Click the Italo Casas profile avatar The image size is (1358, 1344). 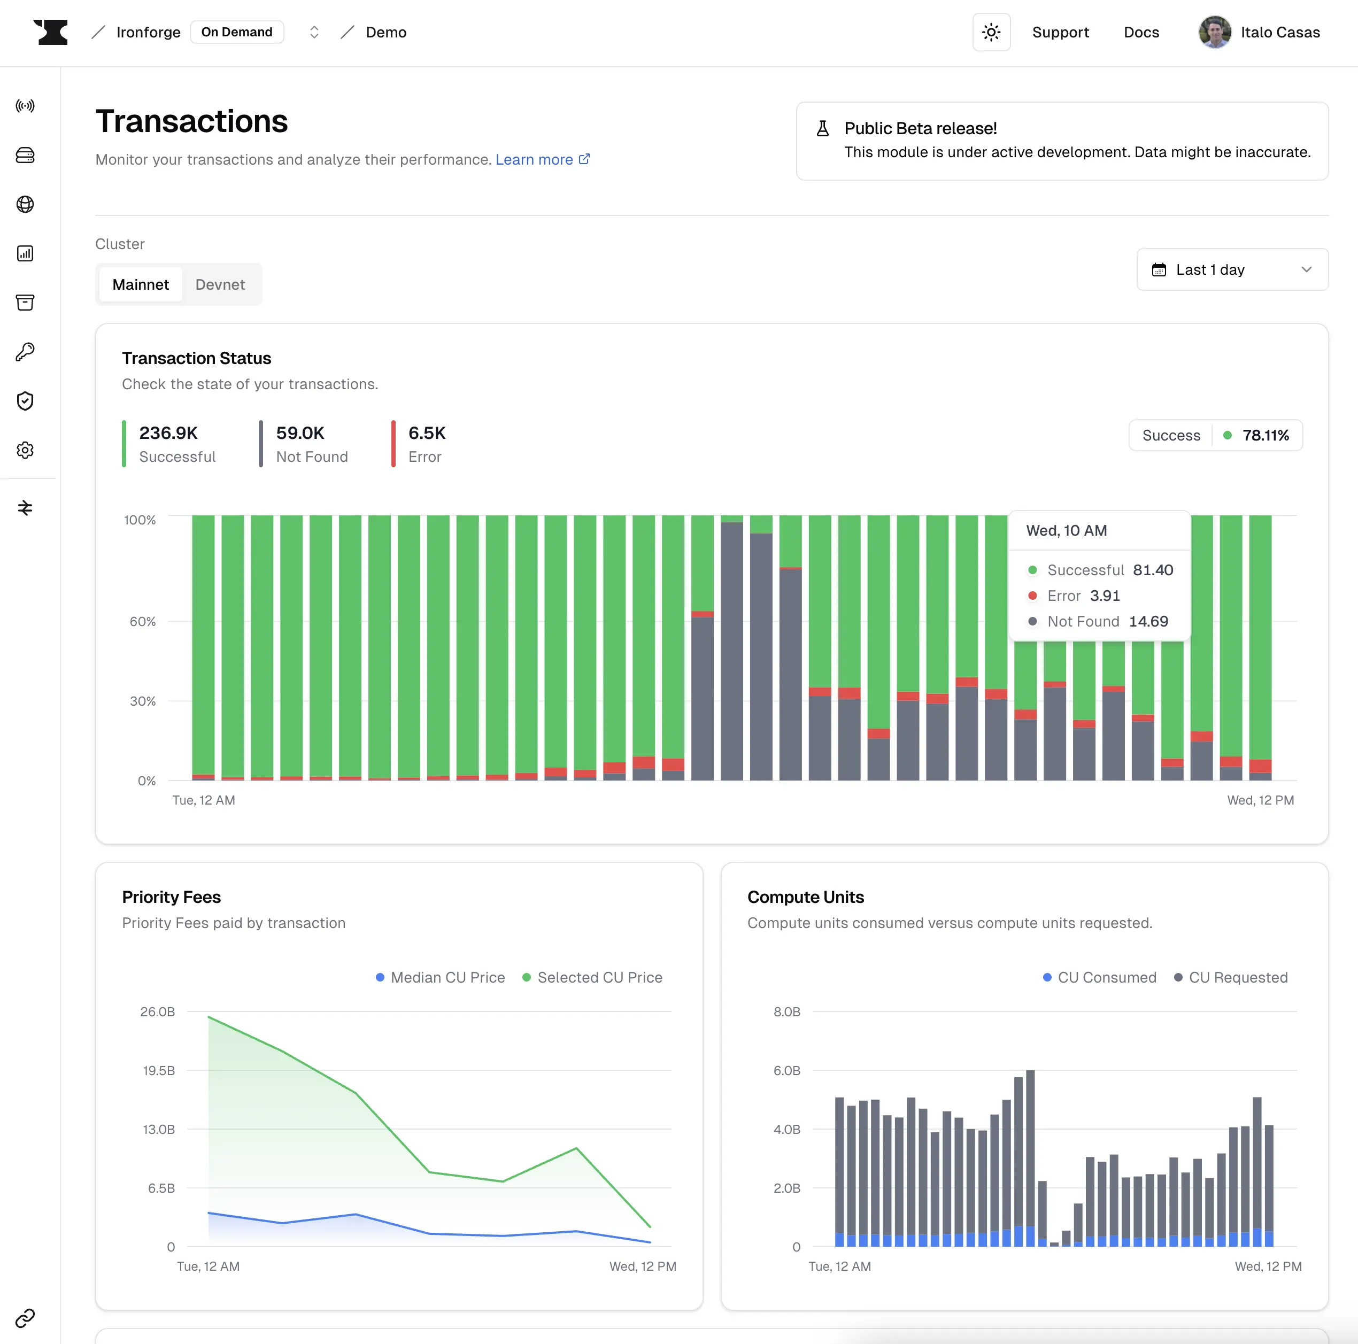(1214, 32)
